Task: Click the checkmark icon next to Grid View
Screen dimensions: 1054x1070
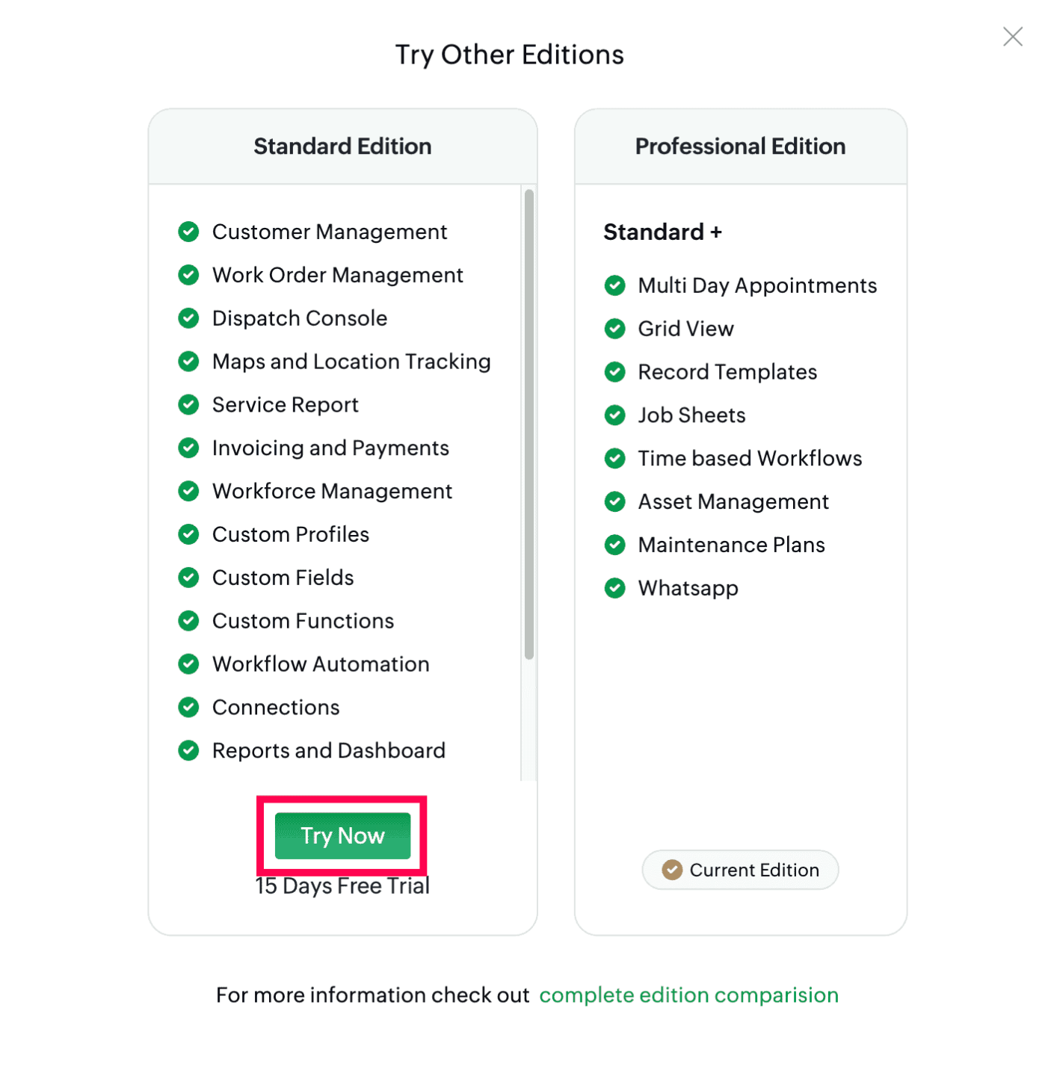Action: (614, 329)
